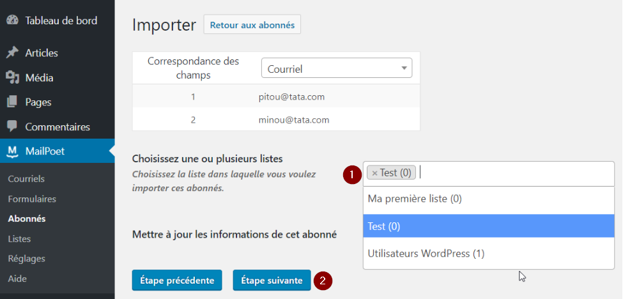
Task: Click the Étape précédente button
Action: pyautogui.click(x=177, y=280)
